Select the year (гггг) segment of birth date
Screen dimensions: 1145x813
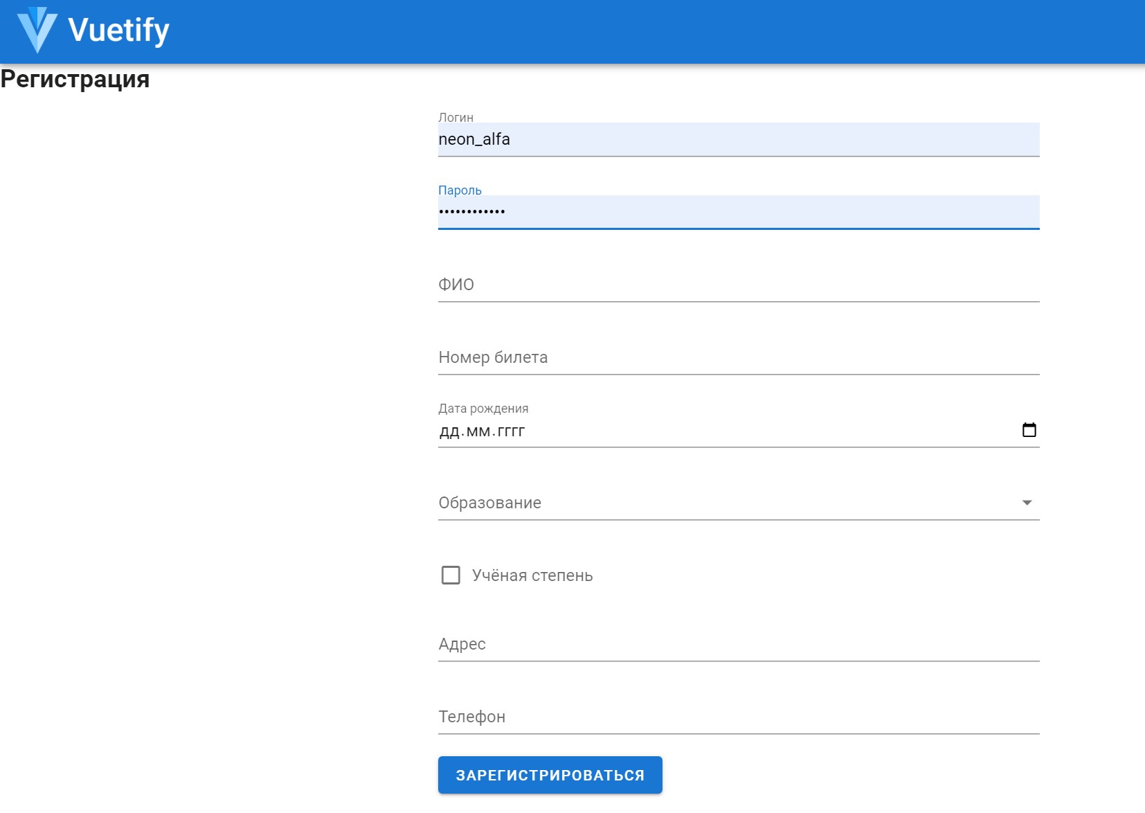tap(511, 431)
